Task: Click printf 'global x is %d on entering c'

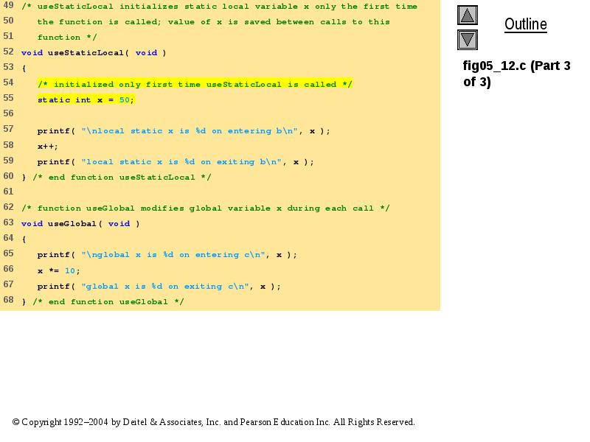Action: (167, 254)
